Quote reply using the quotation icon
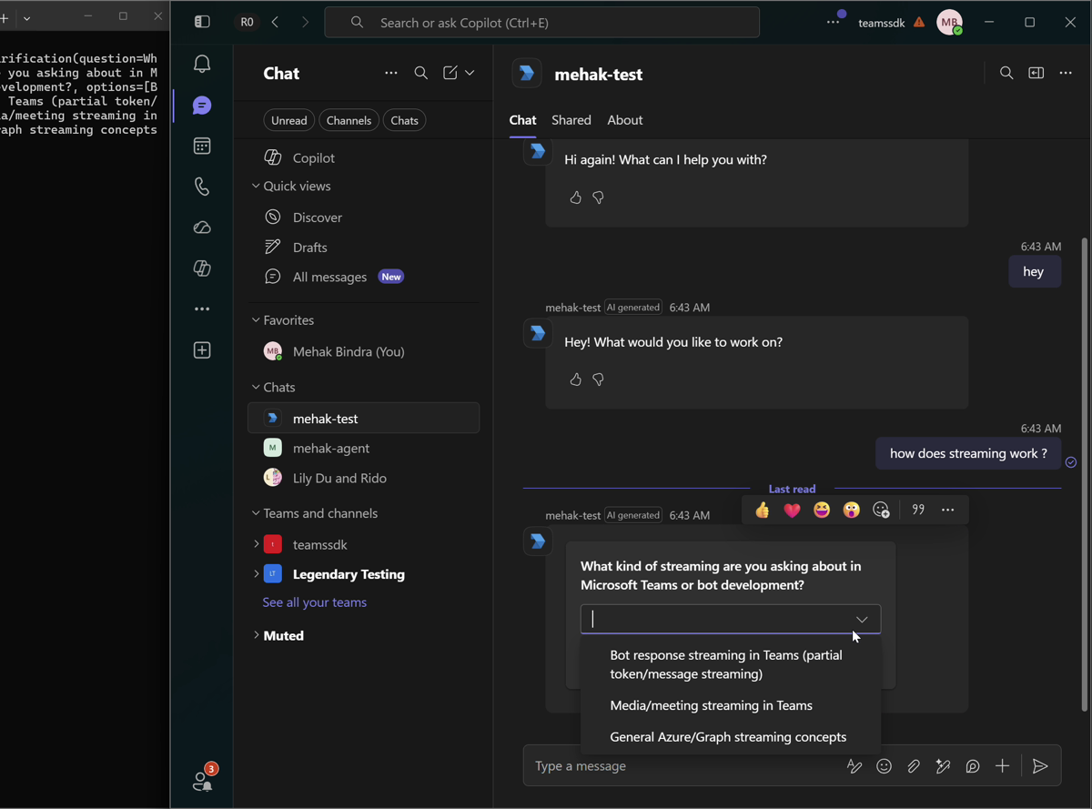The image size is (1092, 809). click(x=918, y=511)
